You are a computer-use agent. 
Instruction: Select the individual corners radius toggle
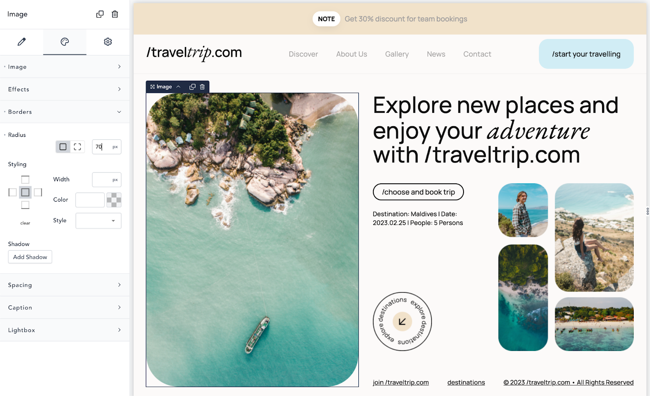78,147
